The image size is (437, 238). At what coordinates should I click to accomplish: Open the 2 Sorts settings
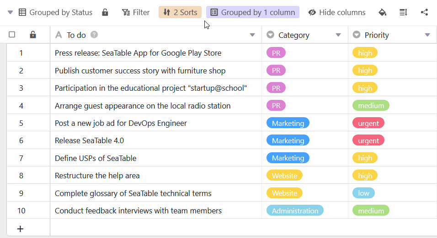tap(180, 12)
